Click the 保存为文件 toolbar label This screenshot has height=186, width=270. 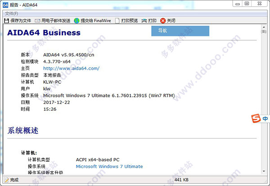click(21, 21)
